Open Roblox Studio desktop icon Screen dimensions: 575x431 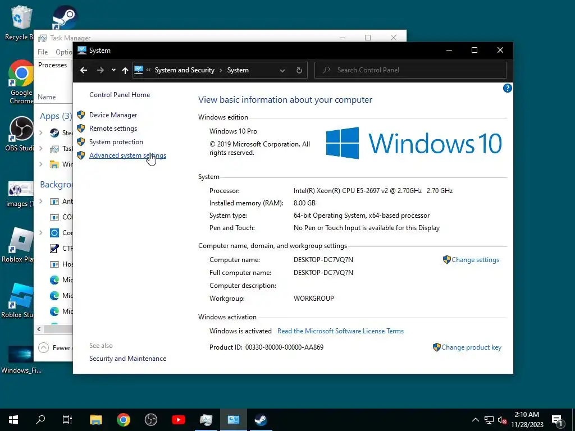[17, 301]
